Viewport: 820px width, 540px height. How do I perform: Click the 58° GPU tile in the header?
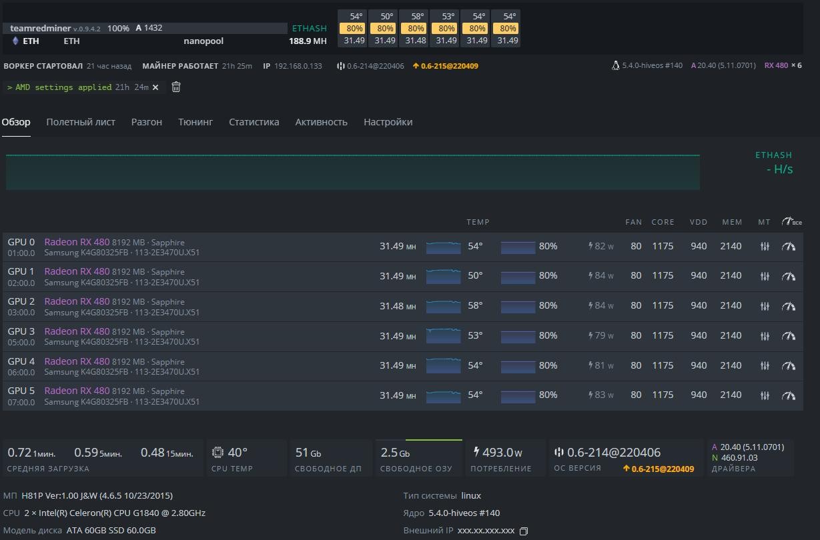[x=416, y=29]
